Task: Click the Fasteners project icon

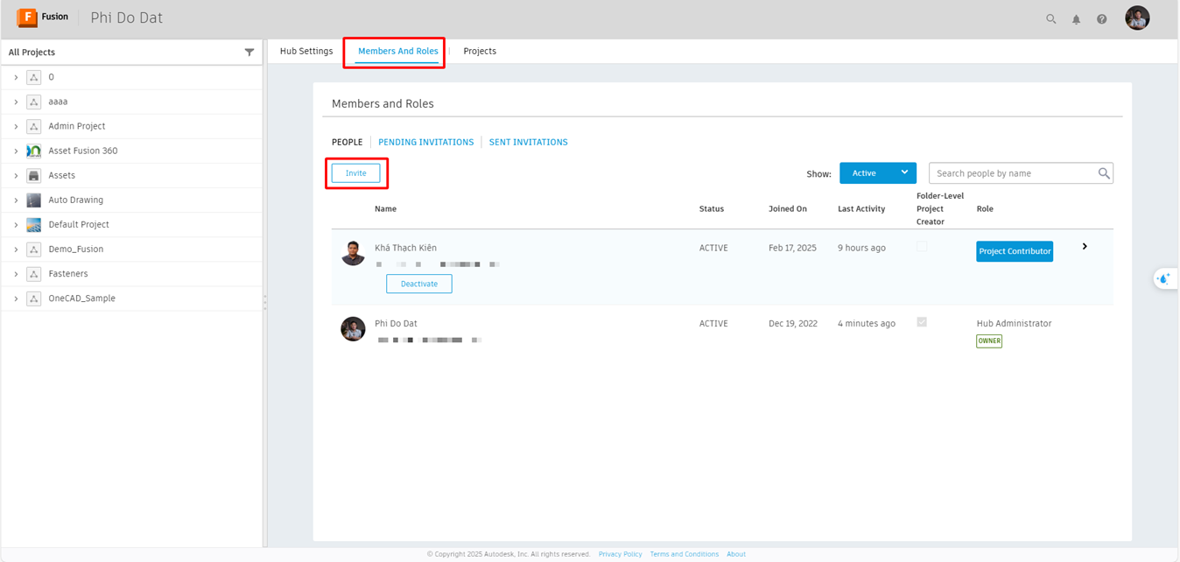Action: (34, 274)
